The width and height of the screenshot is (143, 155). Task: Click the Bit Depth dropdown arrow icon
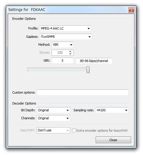[68, 110]
